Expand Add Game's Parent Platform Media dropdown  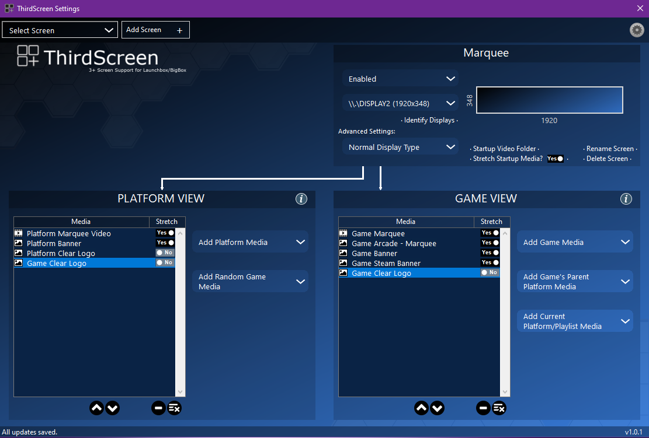coord(575,281)
